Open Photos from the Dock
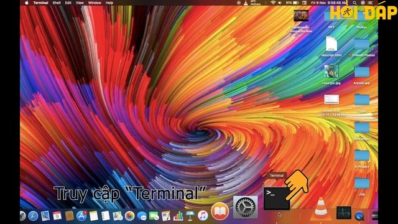Screen dimensions: 398x224 [130, 216]
